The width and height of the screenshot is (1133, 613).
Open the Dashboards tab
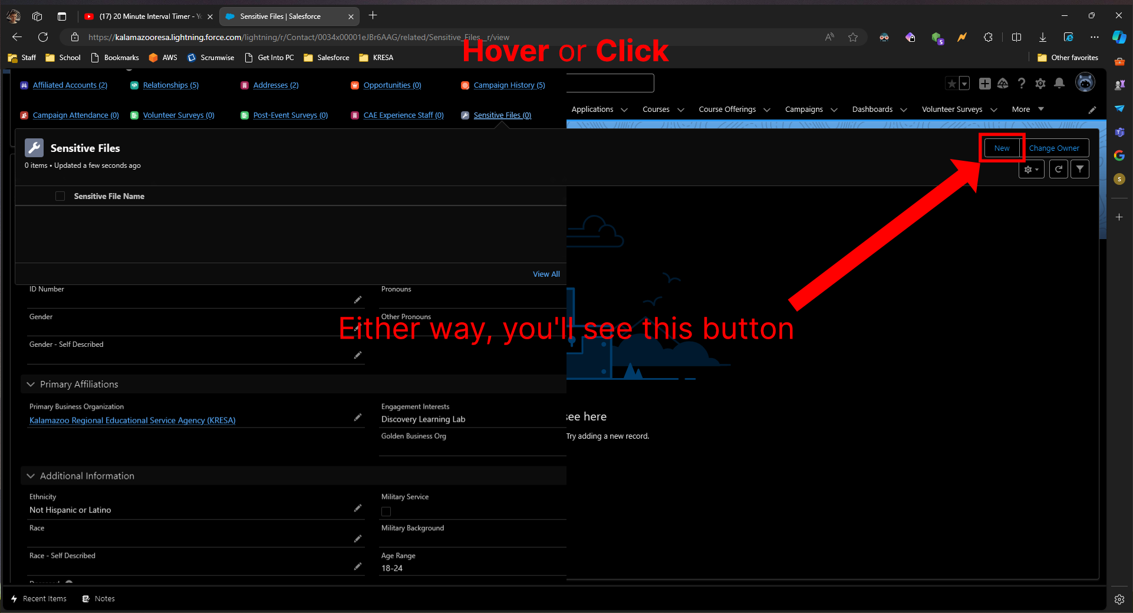pos(872,110)
